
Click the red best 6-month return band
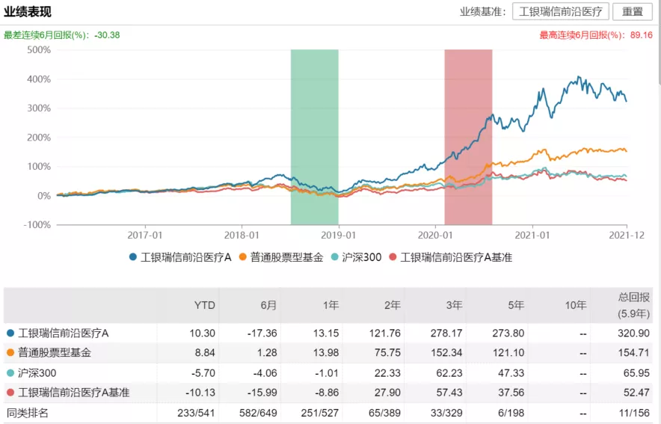point(468,137)
